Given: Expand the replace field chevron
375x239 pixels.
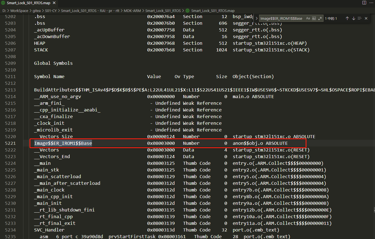Looking at the screenshot, I should [256, 18].
